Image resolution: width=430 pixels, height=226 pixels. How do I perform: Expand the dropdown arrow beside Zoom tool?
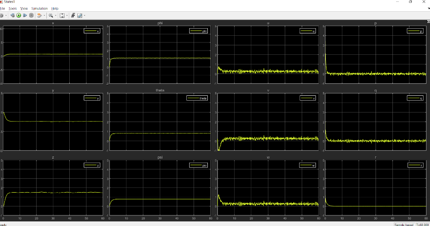click(x=54, y=15)
